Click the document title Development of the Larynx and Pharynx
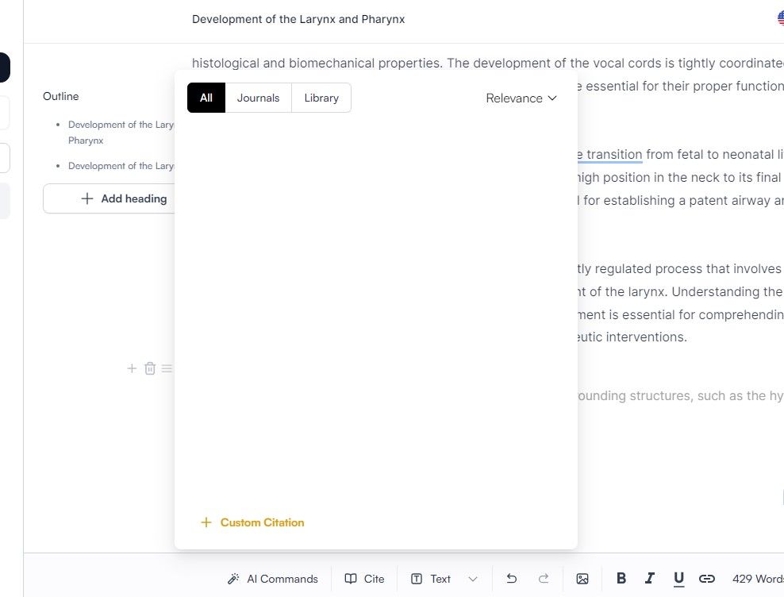784x597 pixels. coord(298,19)
